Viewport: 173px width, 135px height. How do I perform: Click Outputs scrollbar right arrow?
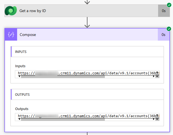coord(154,120)
